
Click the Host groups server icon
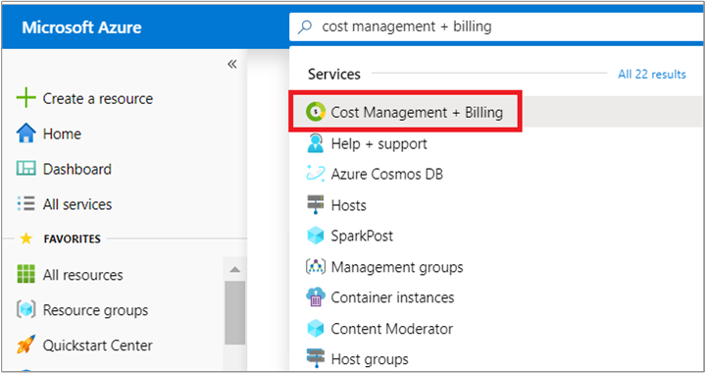point(315,358)
